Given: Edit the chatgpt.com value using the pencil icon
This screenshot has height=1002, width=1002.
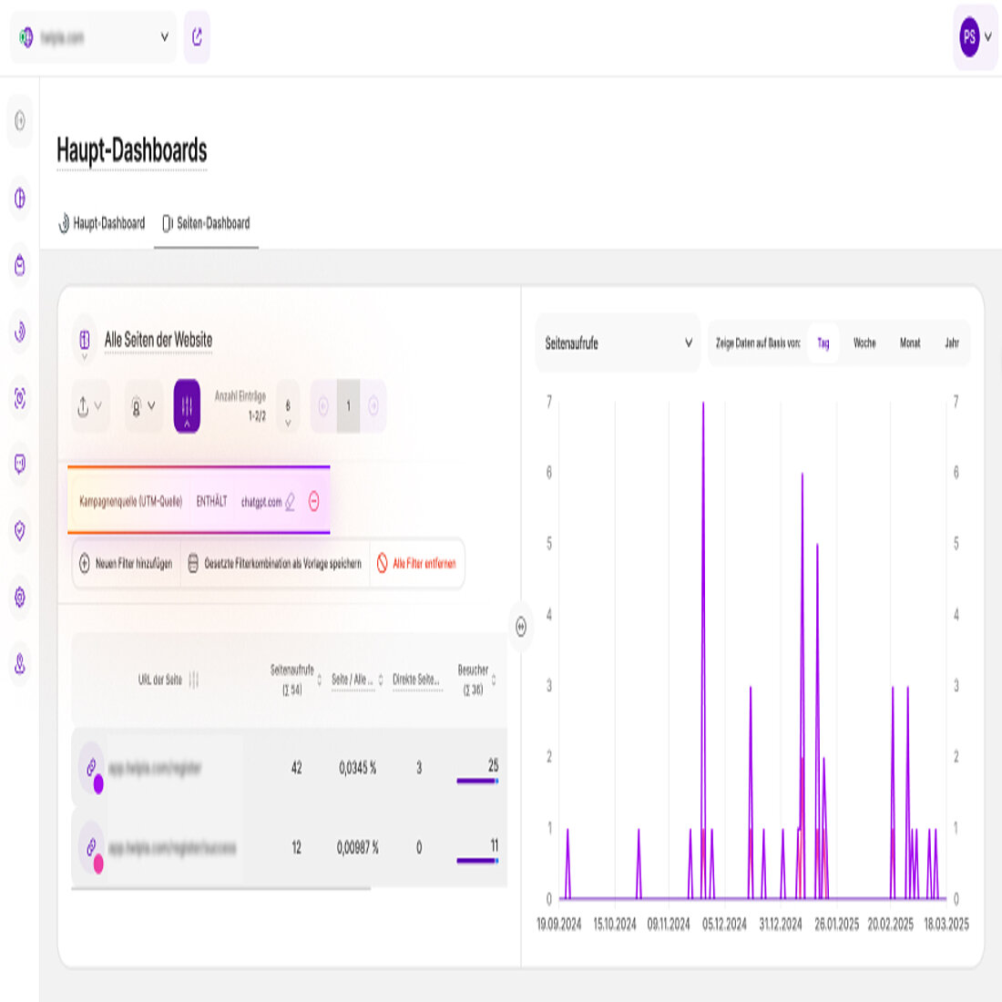Looking at the screenshot, I should [288, 502].
